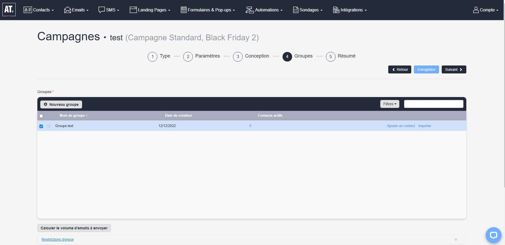Open the Formulaires & Pop-ups menu
This screenshot has width=505, height=245.
208,10
